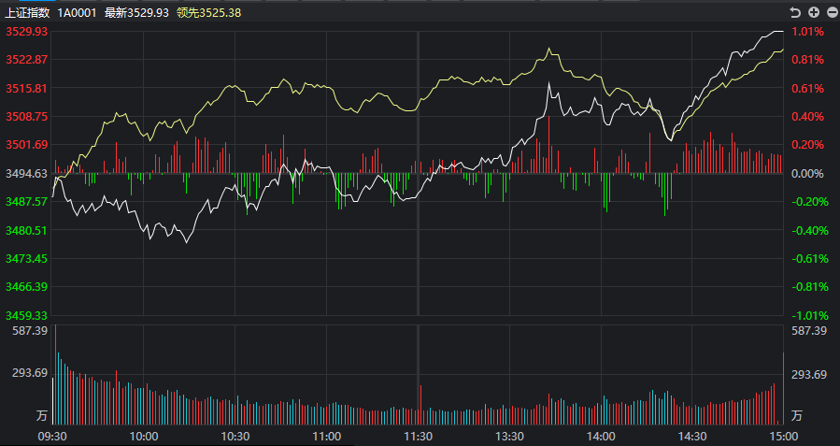This screenshot has height=446, width=840.
Task: Click the 13:30 time label
Action: 509,437
